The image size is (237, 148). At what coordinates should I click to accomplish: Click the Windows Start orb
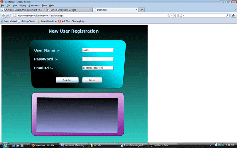(5, 145)
